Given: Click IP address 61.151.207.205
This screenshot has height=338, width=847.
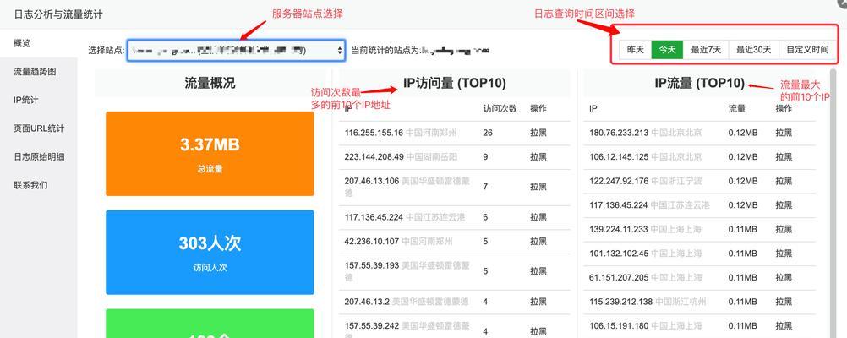Looking at the screenshot, I should [619, 277].
